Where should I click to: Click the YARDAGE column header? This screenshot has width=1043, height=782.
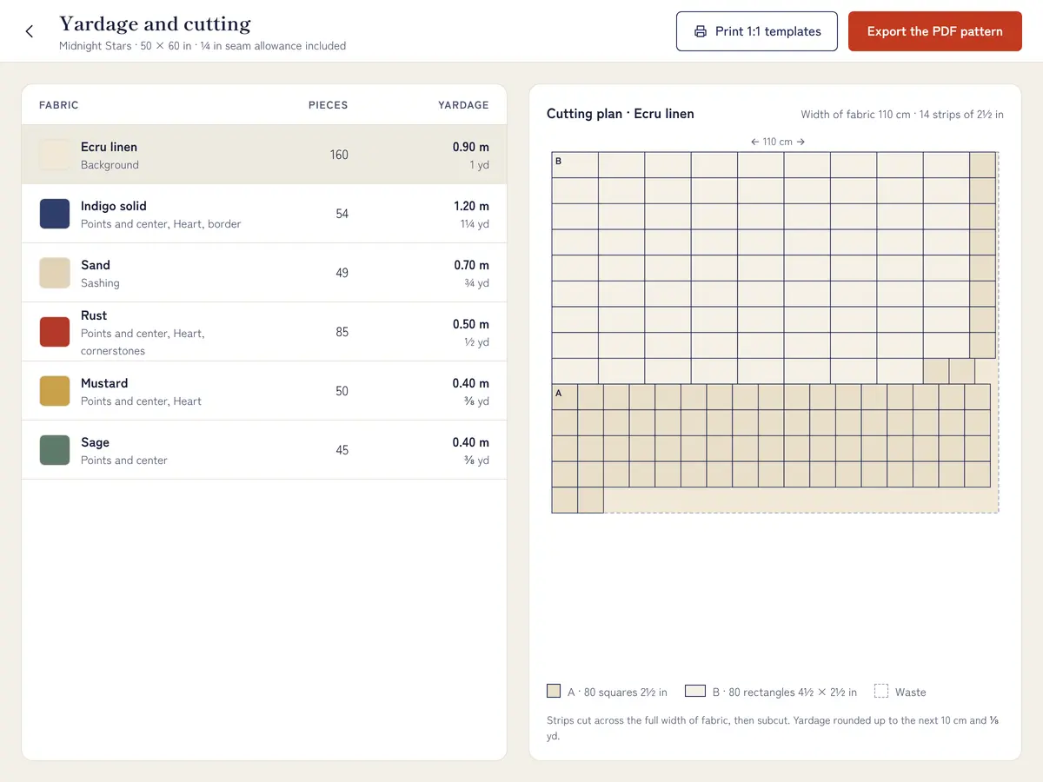click(x=463, y=105)
